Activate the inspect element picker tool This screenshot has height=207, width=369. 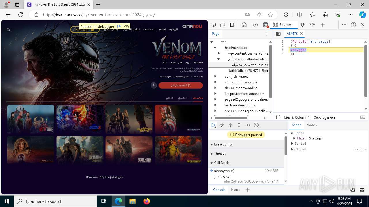pyautogui.click(x=213, y=25)
